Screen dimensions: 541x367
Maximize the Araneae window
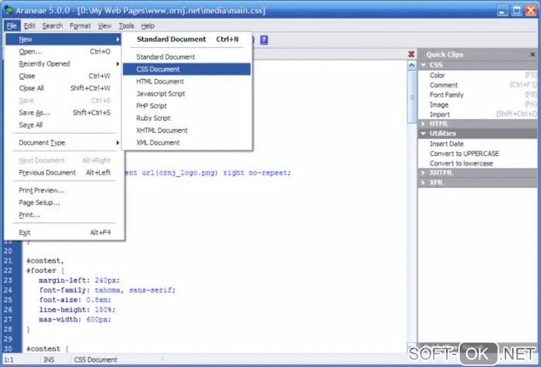[x=517, y=11]
